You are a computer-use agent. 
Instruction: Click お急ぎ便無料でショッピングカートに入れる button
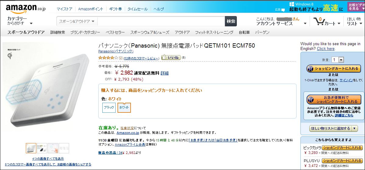pos(333,100)
